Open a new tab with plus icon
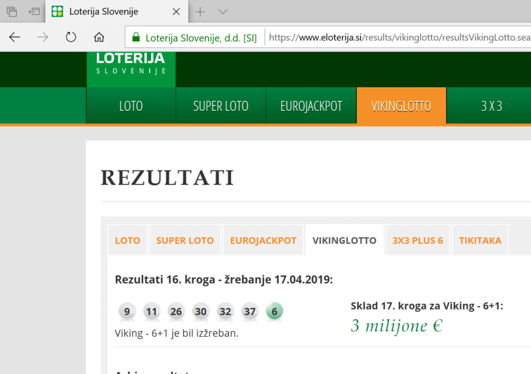 coord(201,12)
